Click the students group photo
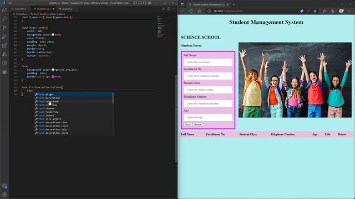Screen dimensions: 355x199 tap(295, 80)
